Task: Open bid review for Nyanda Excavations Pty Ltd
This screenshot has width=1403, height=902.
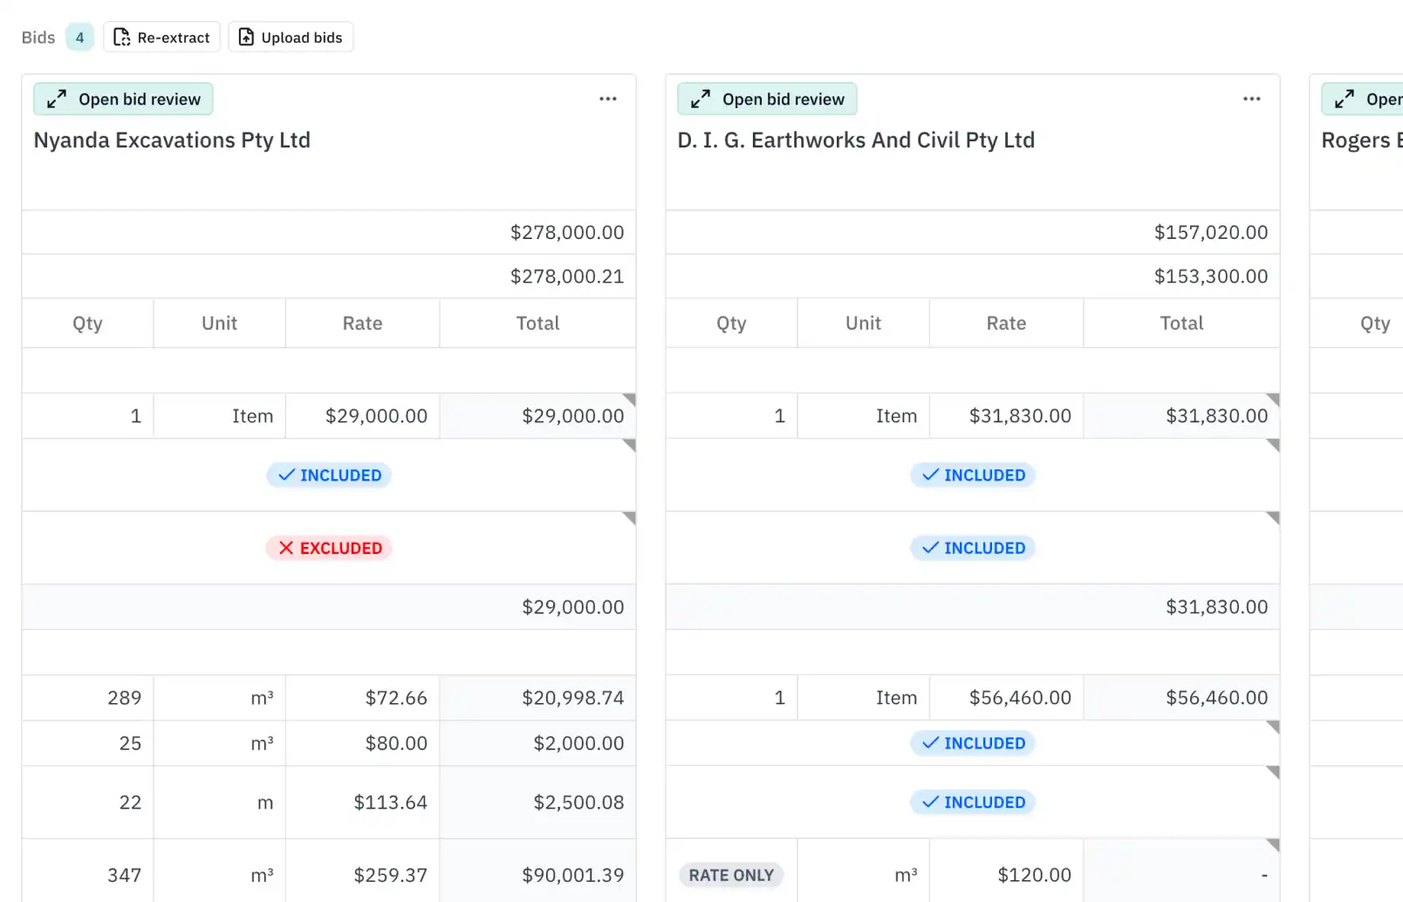Action: click(122, 99)
